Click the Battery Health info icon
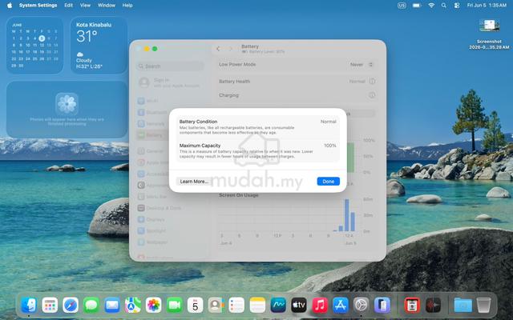 pyautogui.click(x=372, y=82)
